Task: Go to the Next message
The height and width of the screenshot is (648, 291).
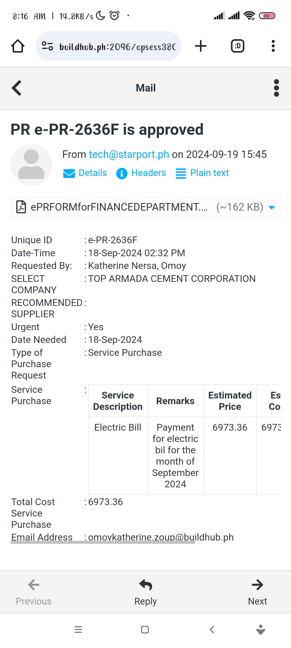Action: pyautogui.click(x=257, y=591)
